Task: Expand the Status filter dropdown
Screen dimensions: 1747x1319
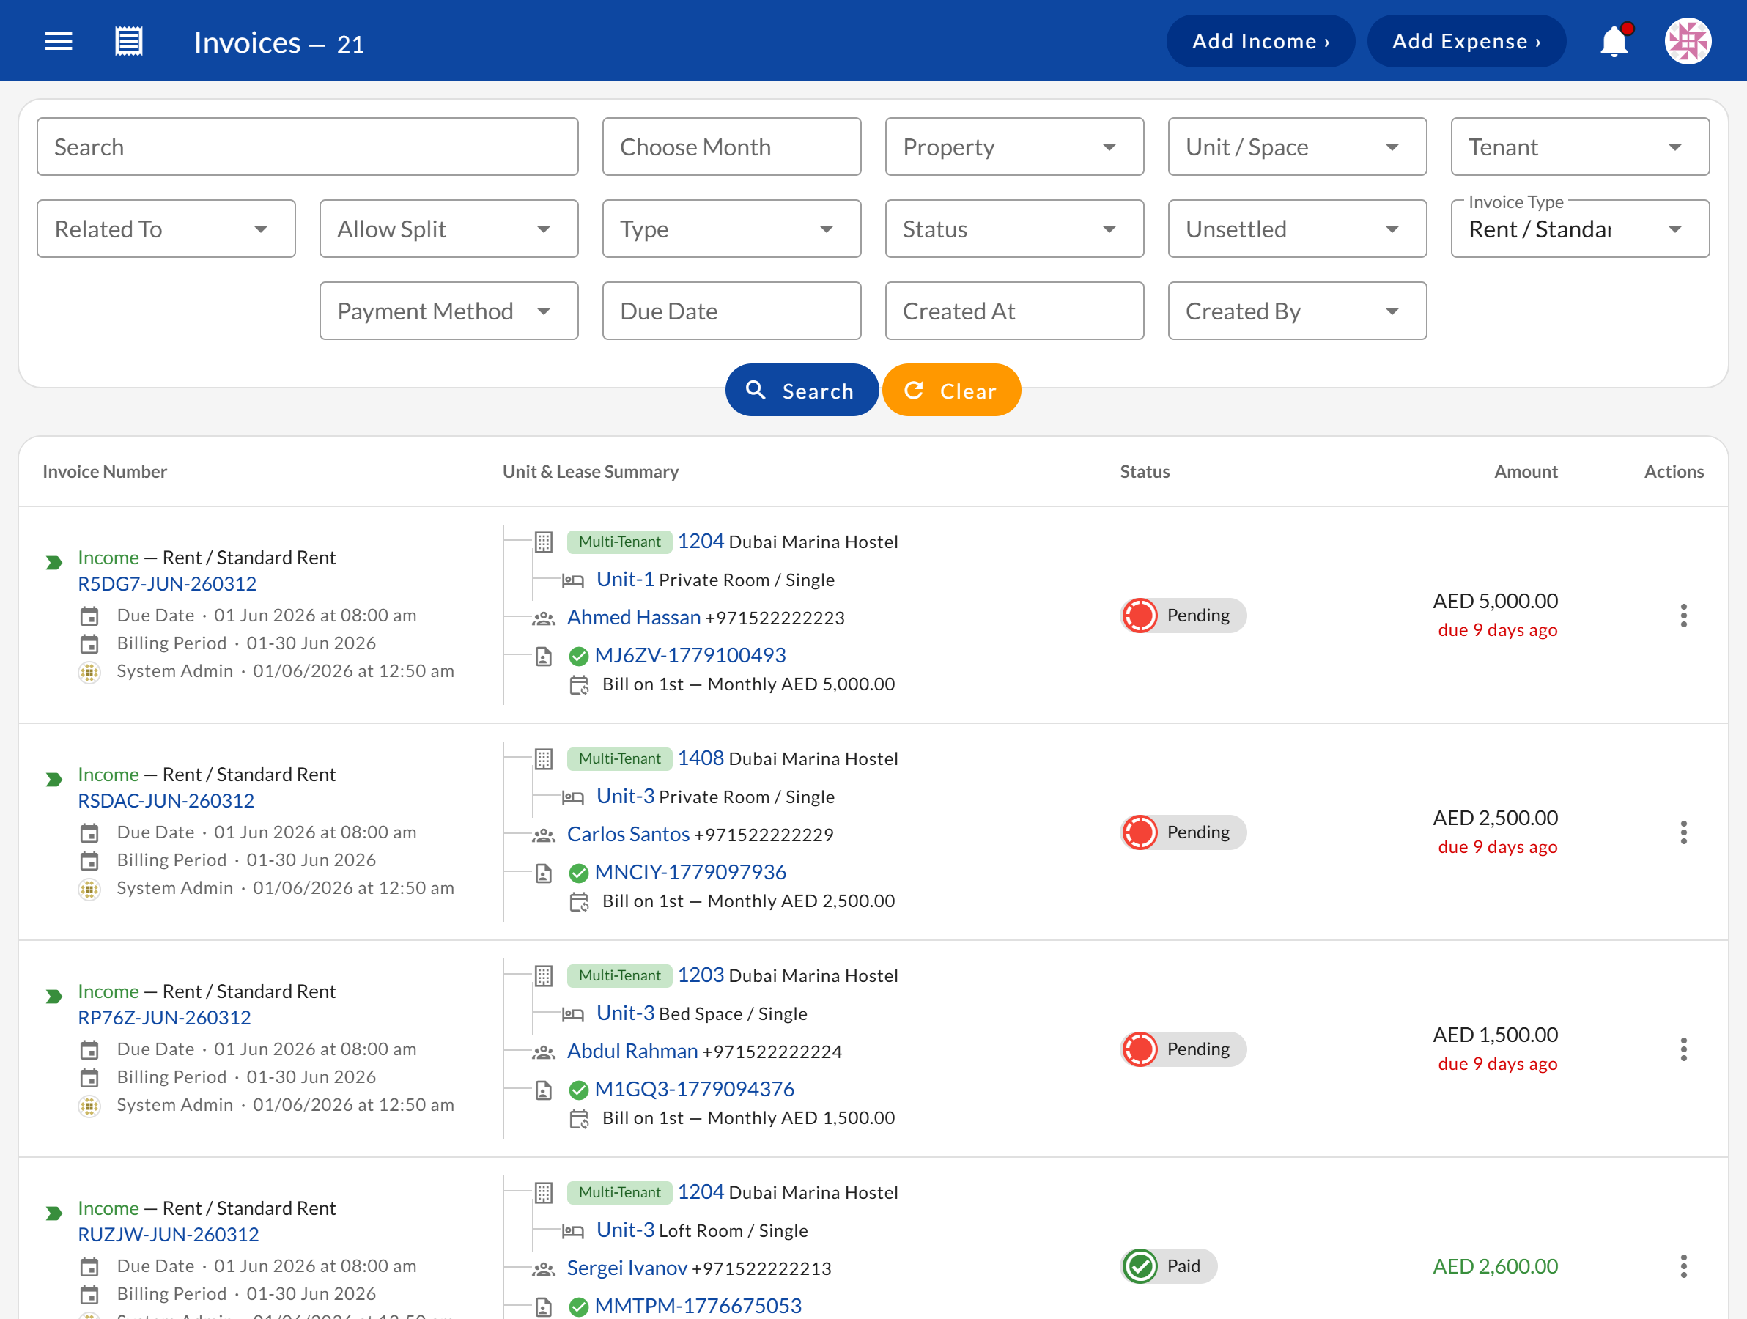Action: point(1014,229)
